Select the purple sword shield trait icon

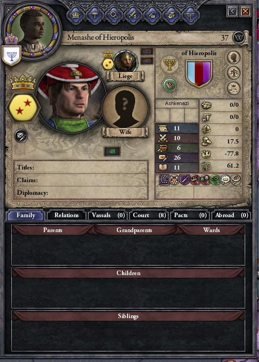point(184,180)
